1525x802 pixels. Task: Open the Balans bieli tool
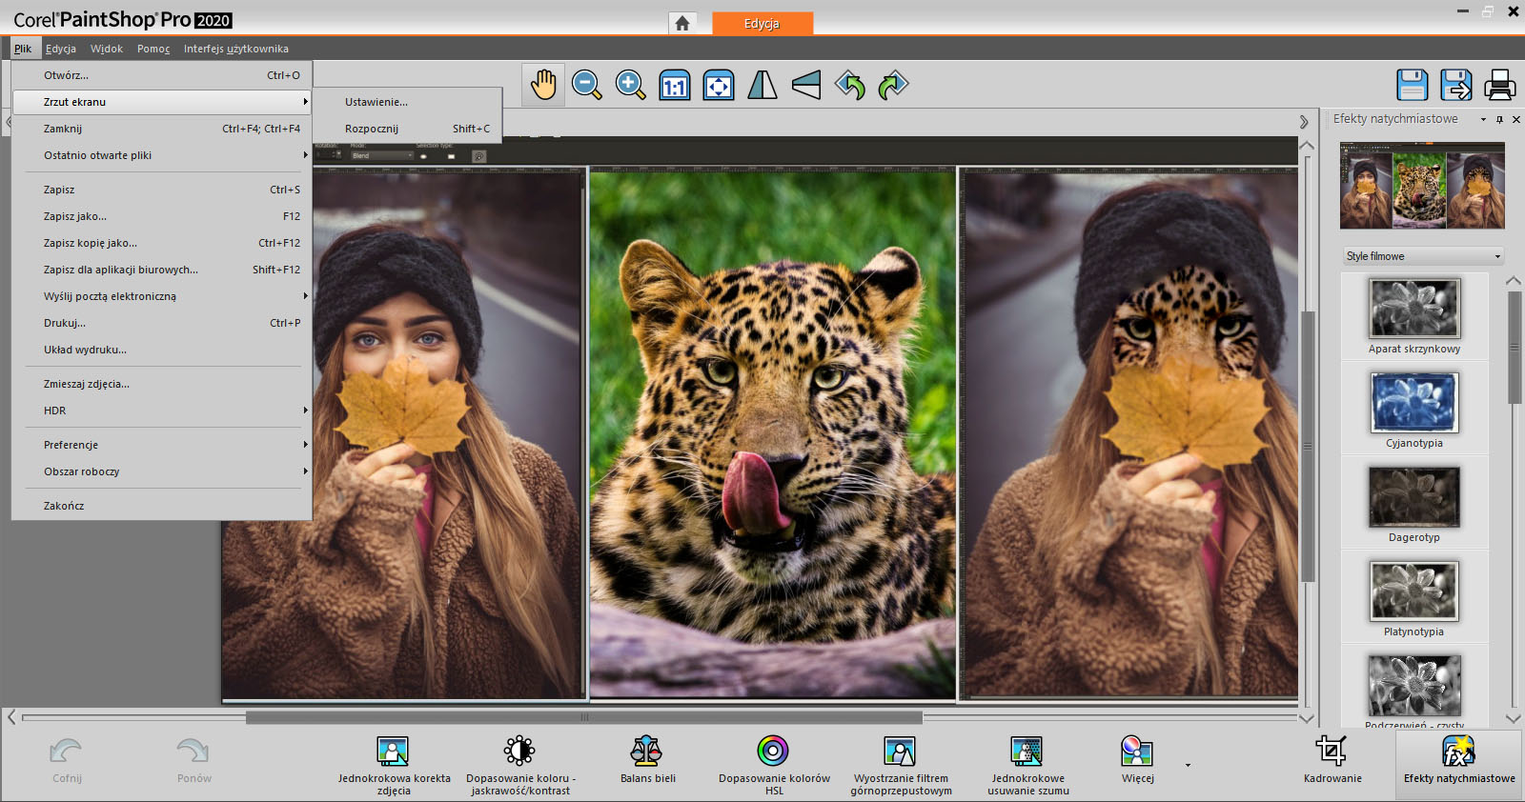(x=647, y=759)
